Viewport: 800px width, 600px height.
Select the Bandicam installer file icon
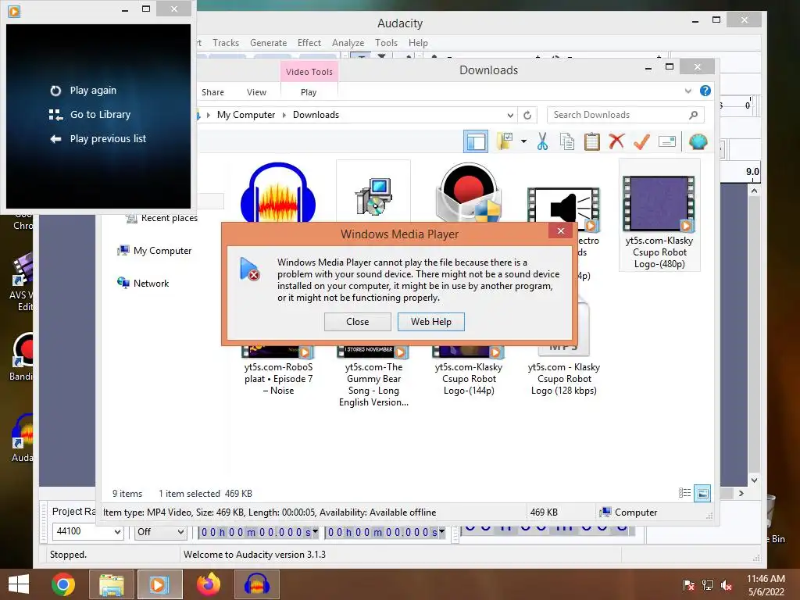pos(469,193)
